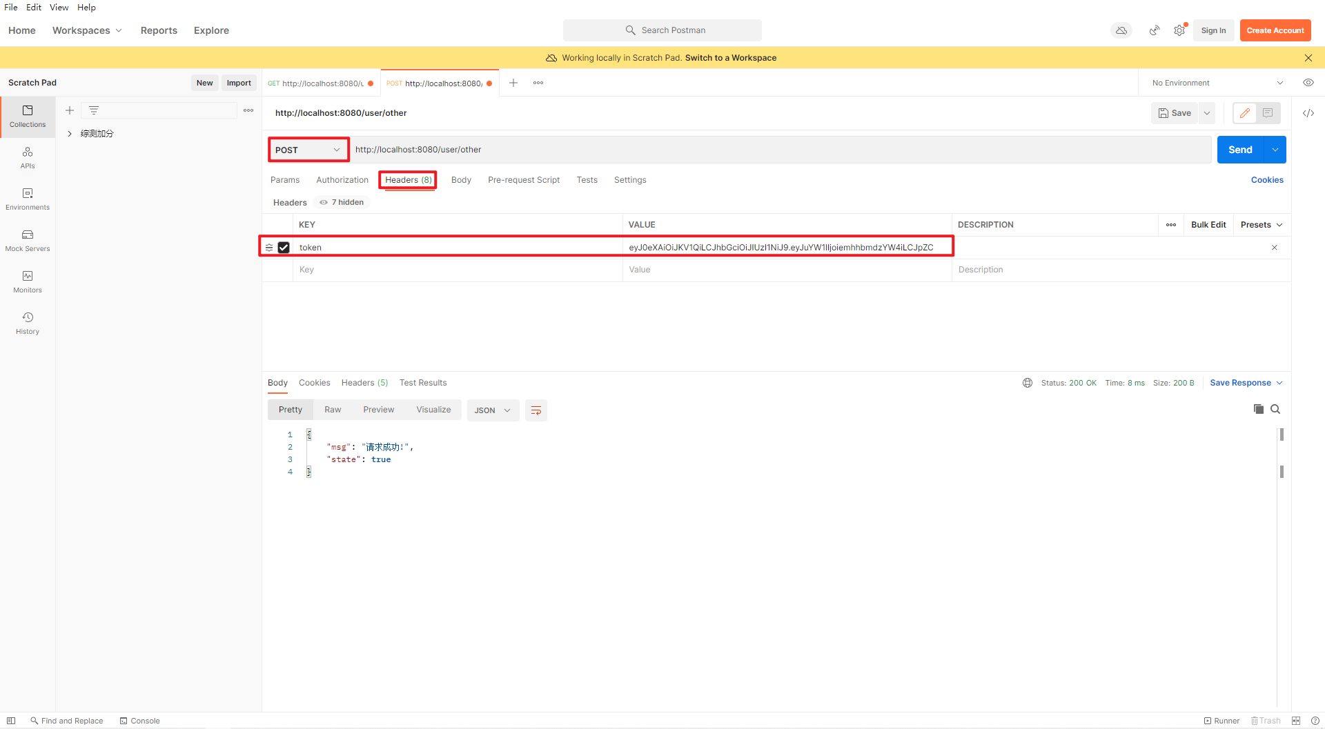Switch response view to Preview
This screenshot has height=729, width=1325.
pyautogui.click(x=379, y=410)
